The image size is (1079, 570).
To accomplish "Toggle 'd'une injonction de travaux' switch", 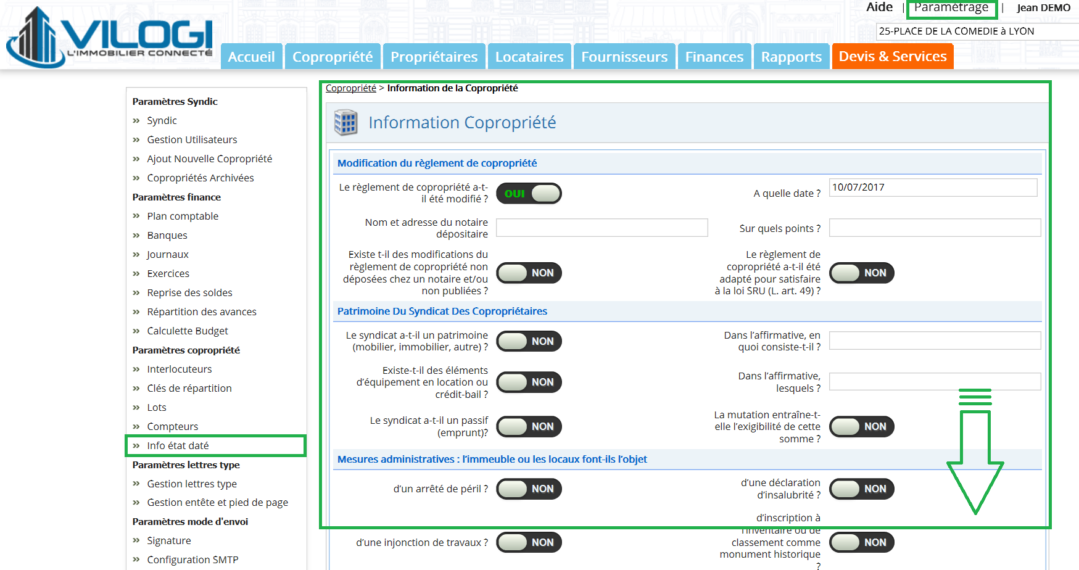I will [529, 542].
